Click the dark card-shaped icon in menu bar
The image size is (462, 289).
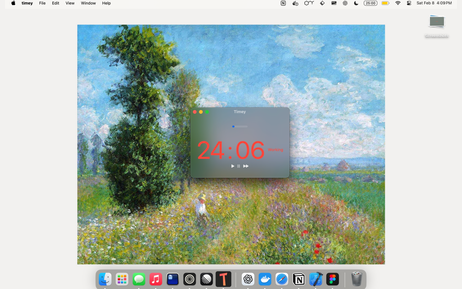coord(334,3)
